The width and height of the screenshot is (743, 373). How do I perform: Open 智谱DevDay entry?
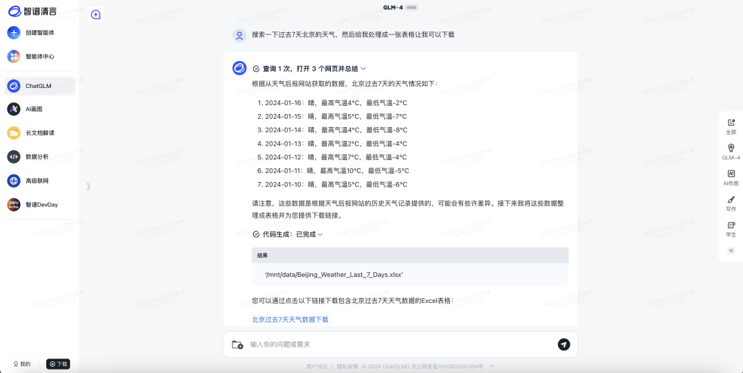[x=40, y=205]
